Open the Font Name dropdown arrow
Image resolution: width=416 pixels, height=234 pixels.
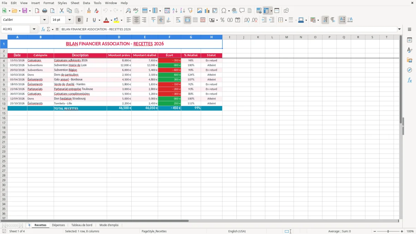pos(44,20)
